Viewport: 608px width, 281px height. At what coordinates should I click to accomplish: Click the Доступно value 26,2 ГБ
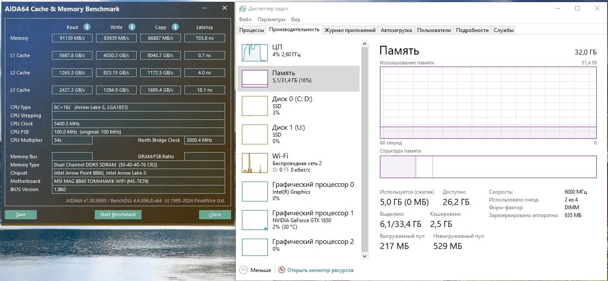456,202
